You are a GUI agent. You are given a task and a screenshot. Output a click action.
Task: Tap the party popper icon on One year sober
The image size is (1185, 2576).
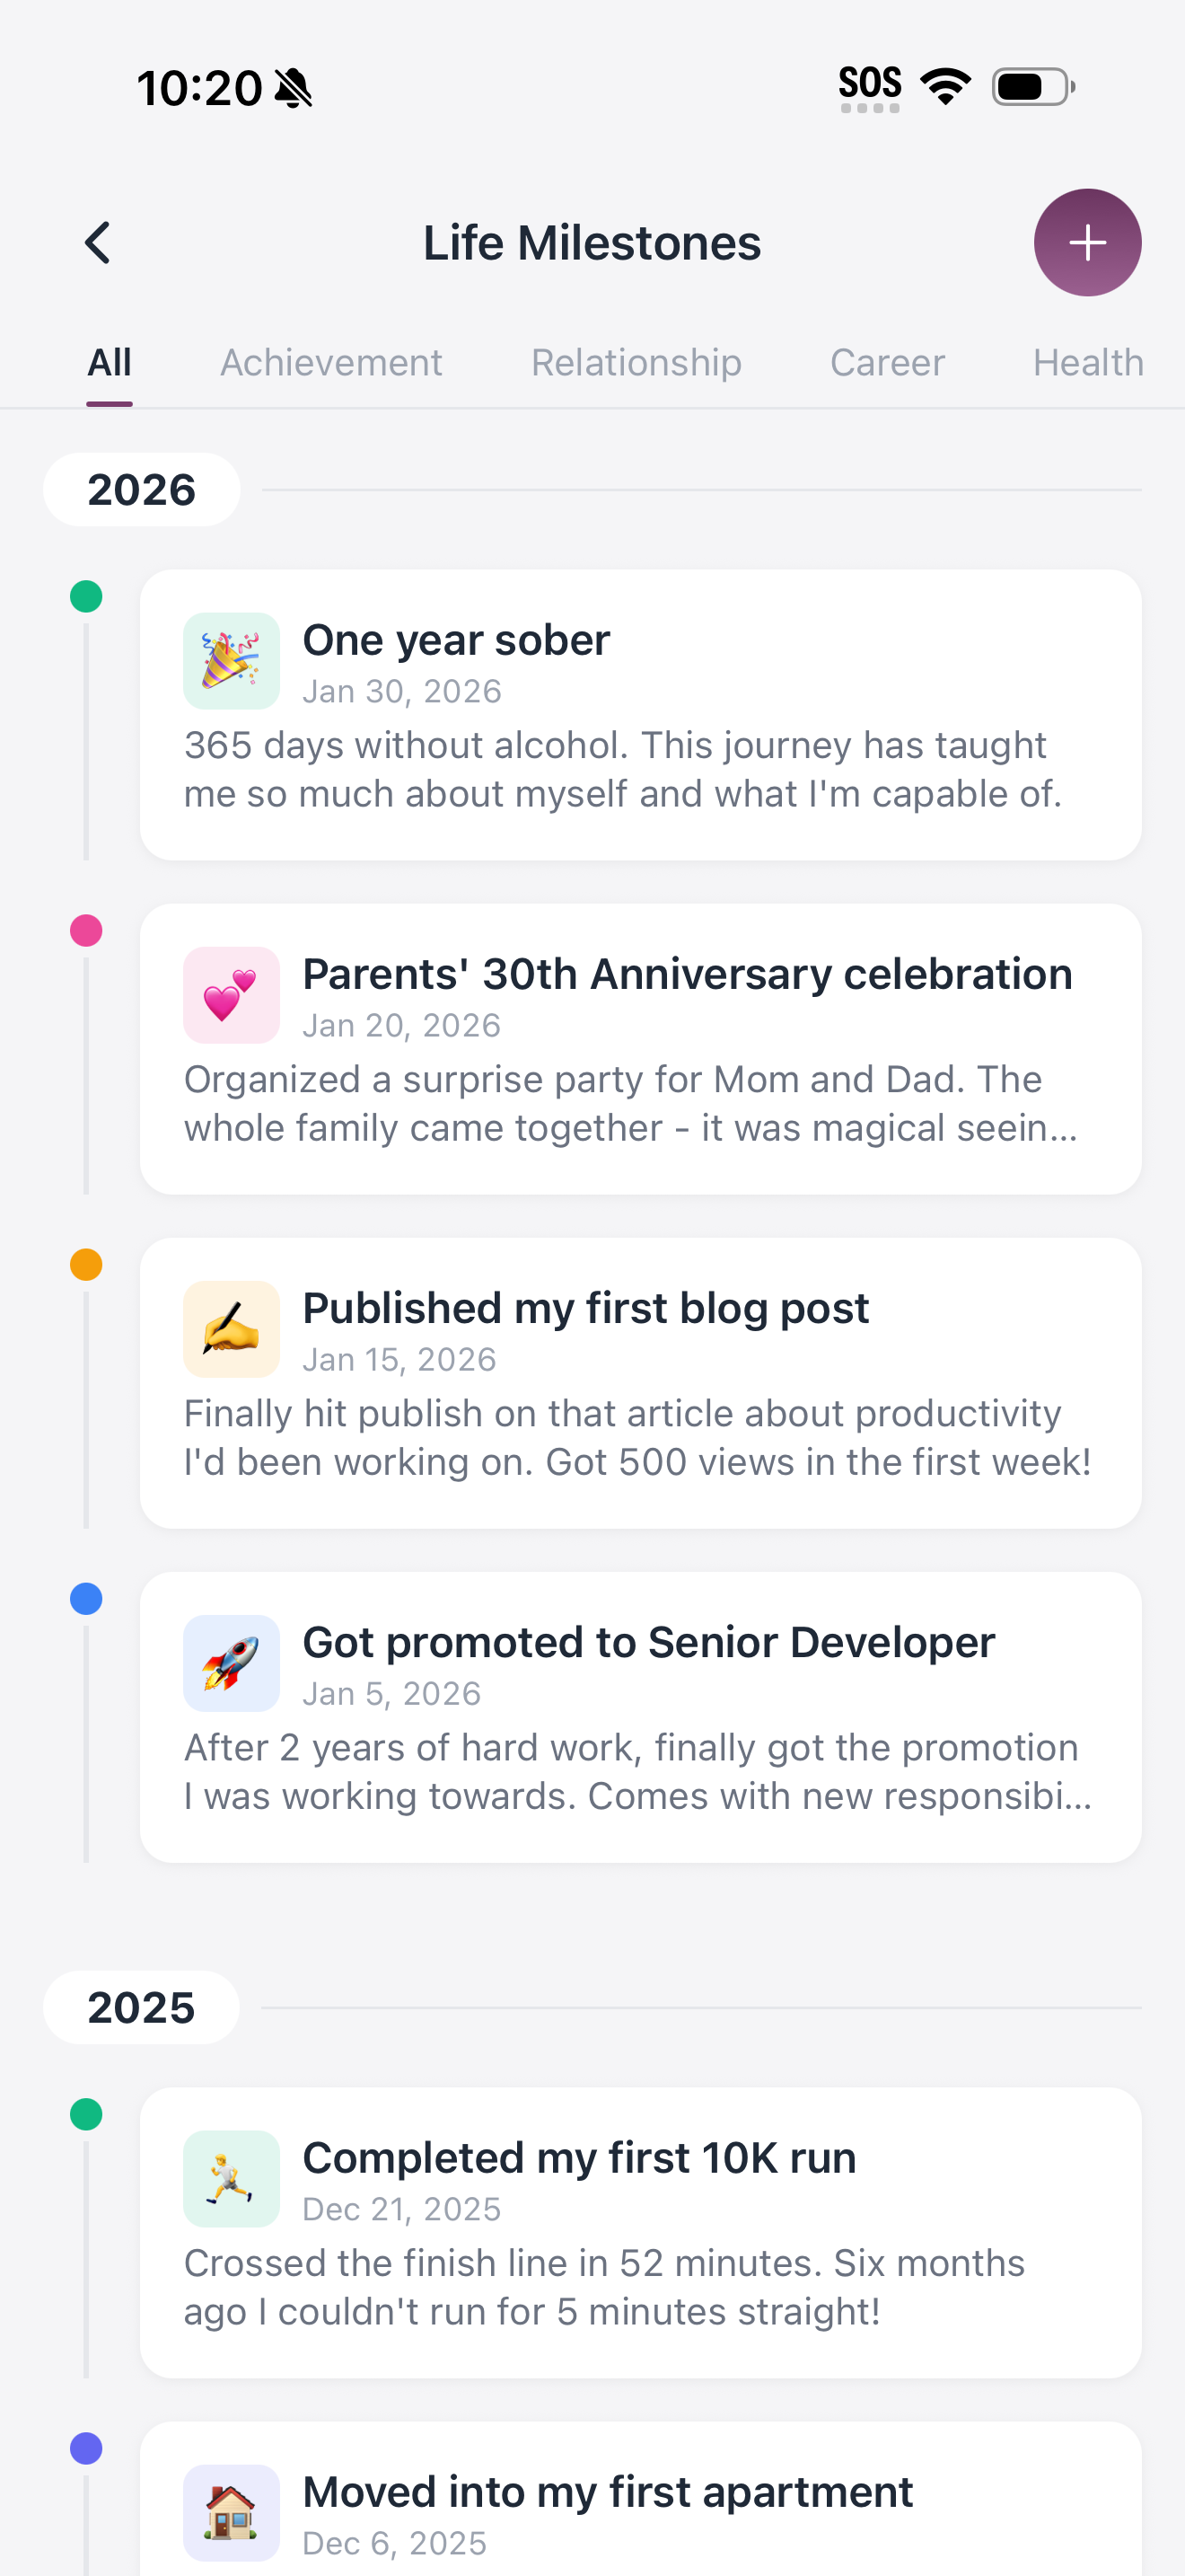231,661
